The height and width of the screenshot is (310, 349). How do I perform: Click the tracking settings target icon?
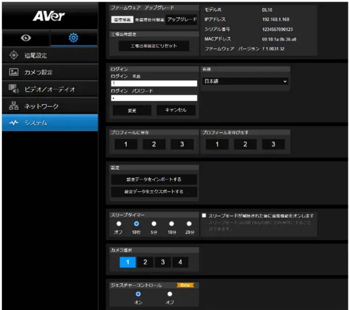coord(14,55)
